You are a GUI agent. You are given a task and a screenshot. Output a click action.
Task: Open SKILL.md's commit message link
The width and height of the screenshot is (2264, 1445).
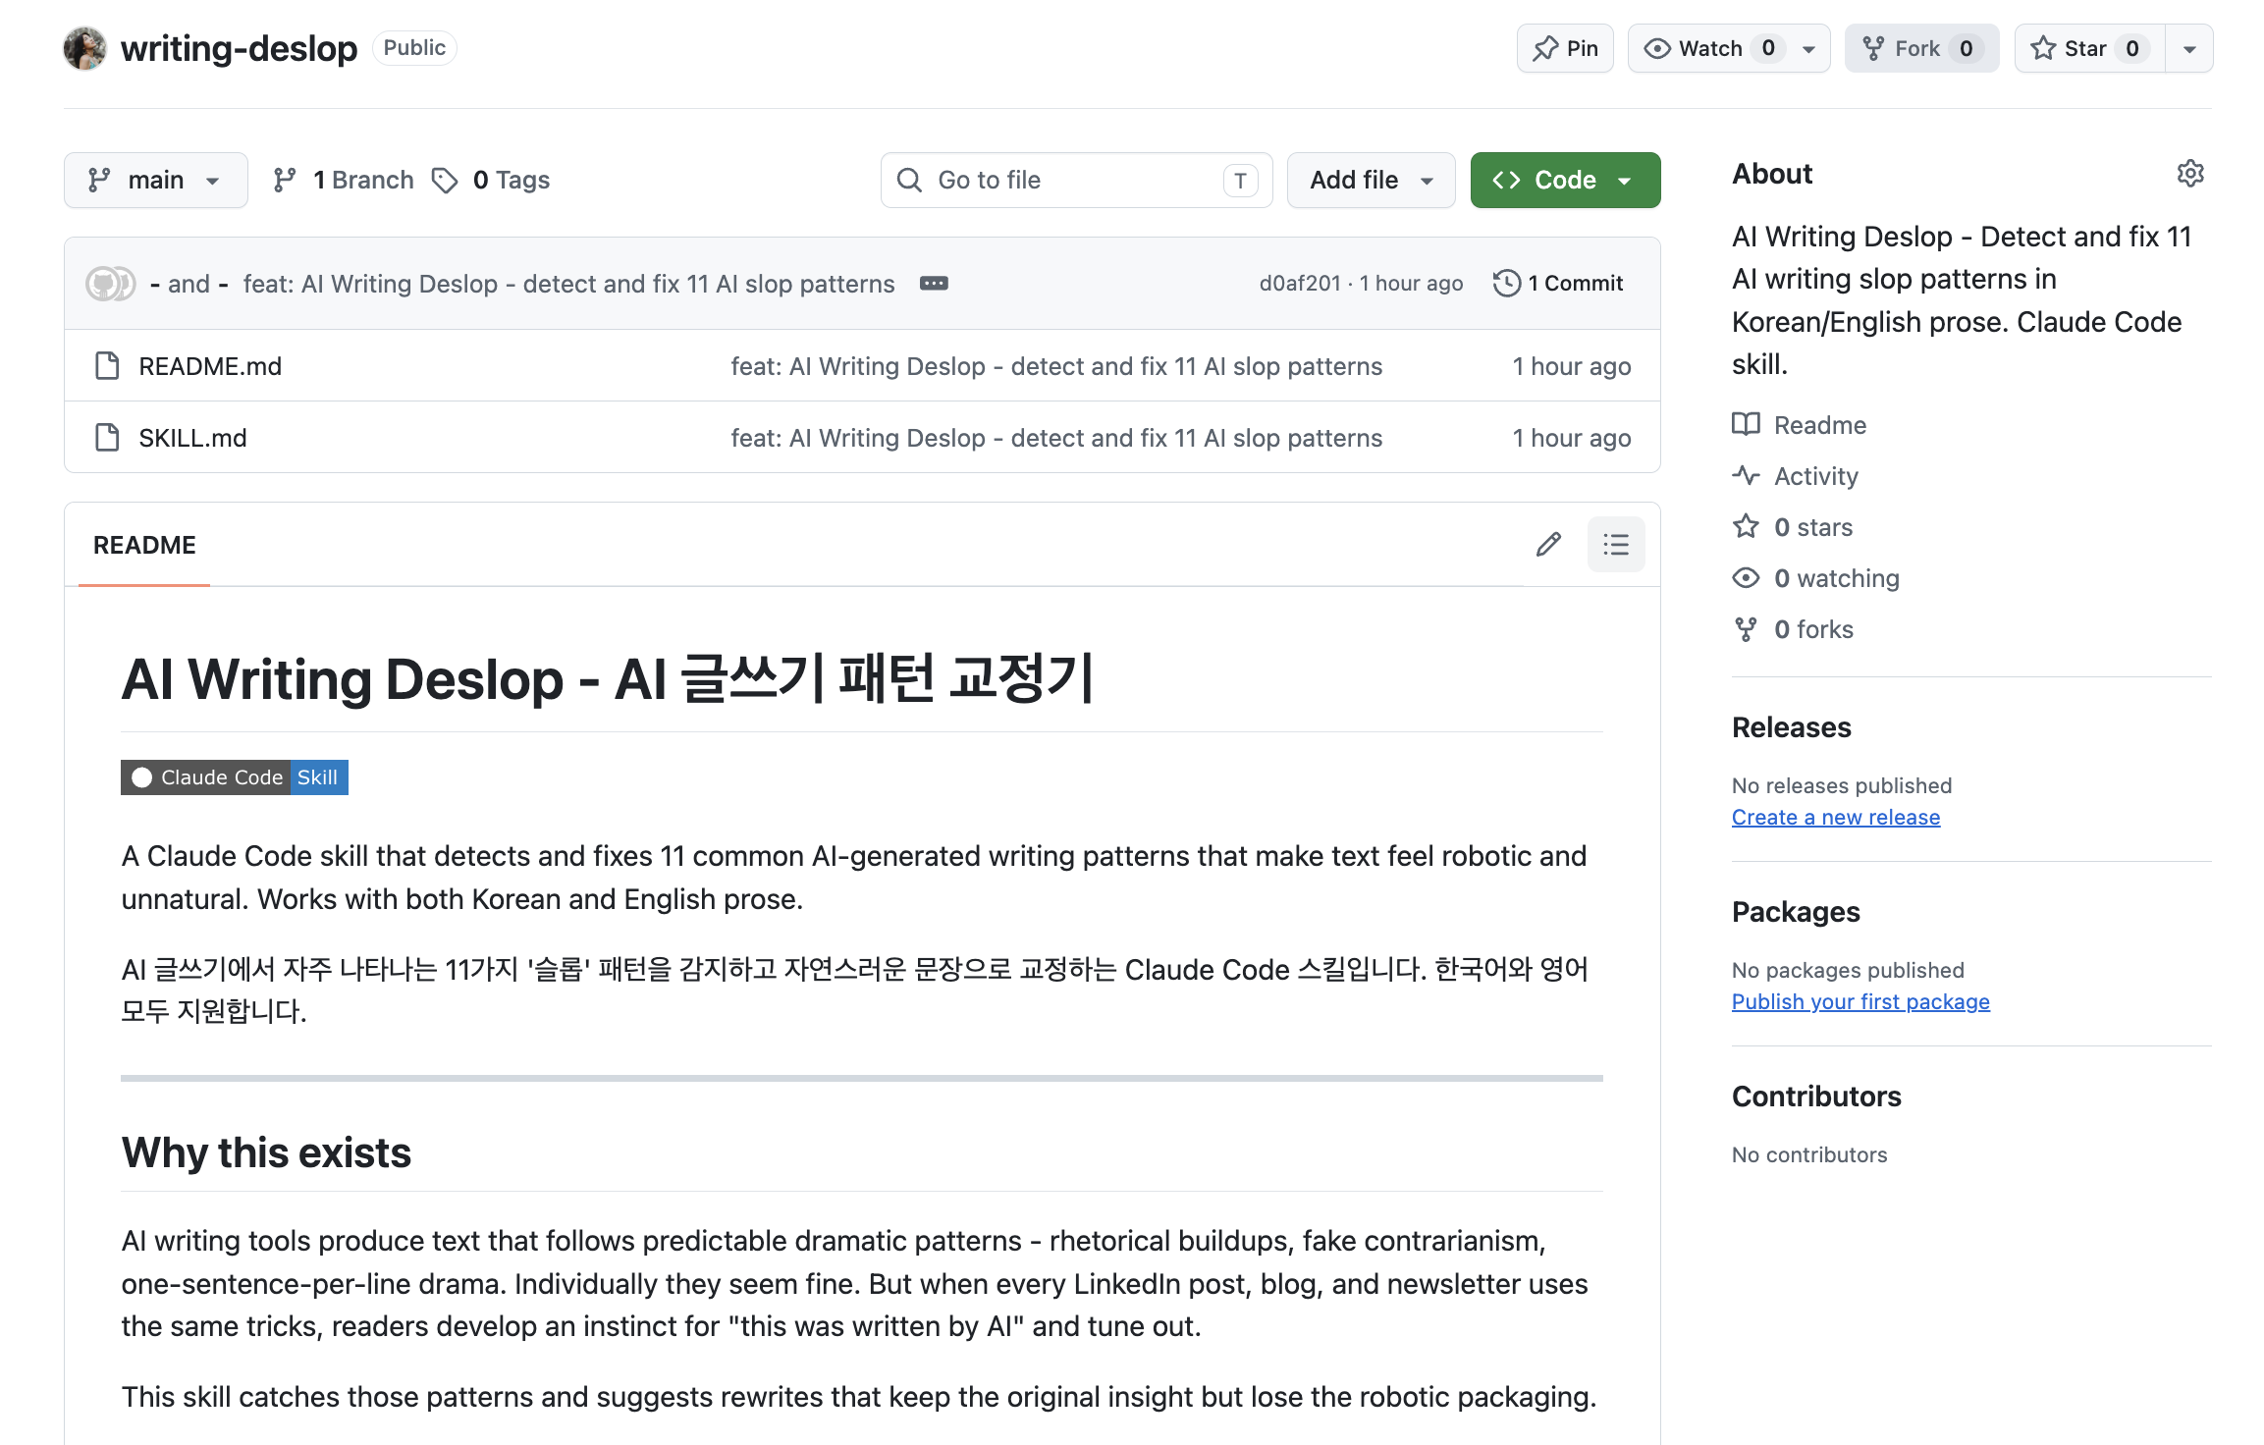click(1056, 438)
